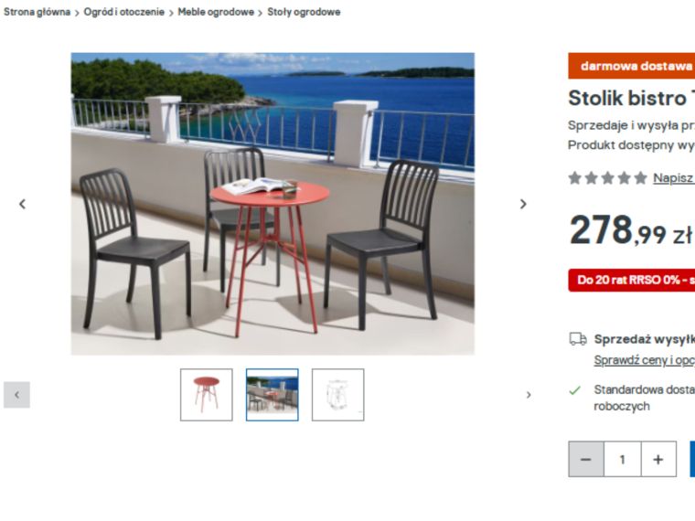Click the quantity input field

(623, 459)
